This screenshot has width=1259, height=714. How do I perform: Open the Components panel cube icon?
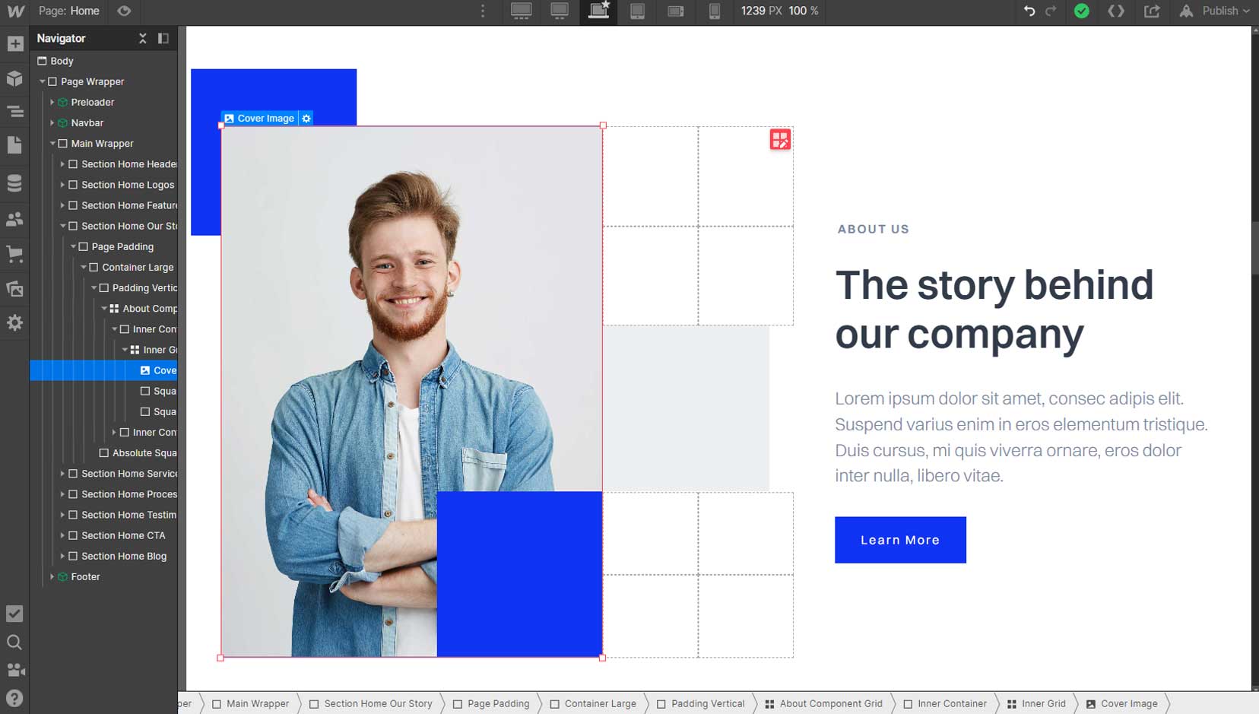14,78
